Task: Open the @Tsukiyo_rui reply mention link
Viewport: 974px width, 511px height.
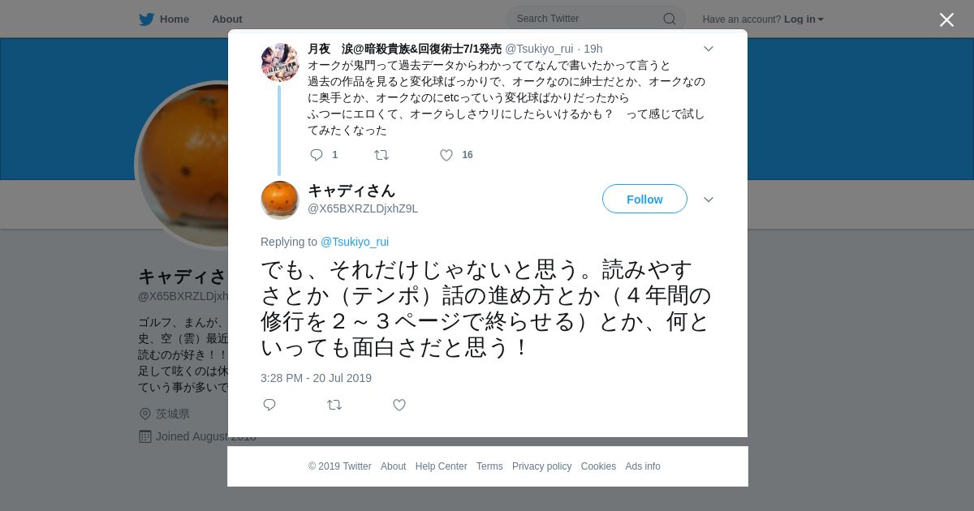Action: (x=355, y=242)
